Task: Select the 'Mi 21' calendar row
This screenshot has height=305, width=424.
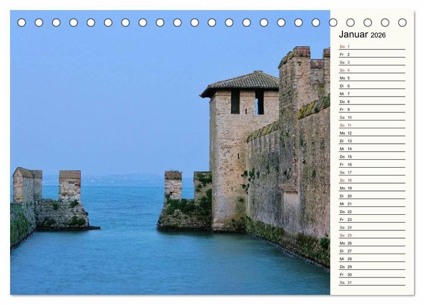Action: pos(372,204)
